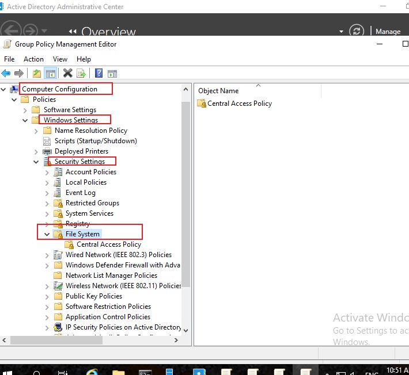Collapse the Windows Settings node
Viewport: 409px width, 375px height.
(25, 121)
